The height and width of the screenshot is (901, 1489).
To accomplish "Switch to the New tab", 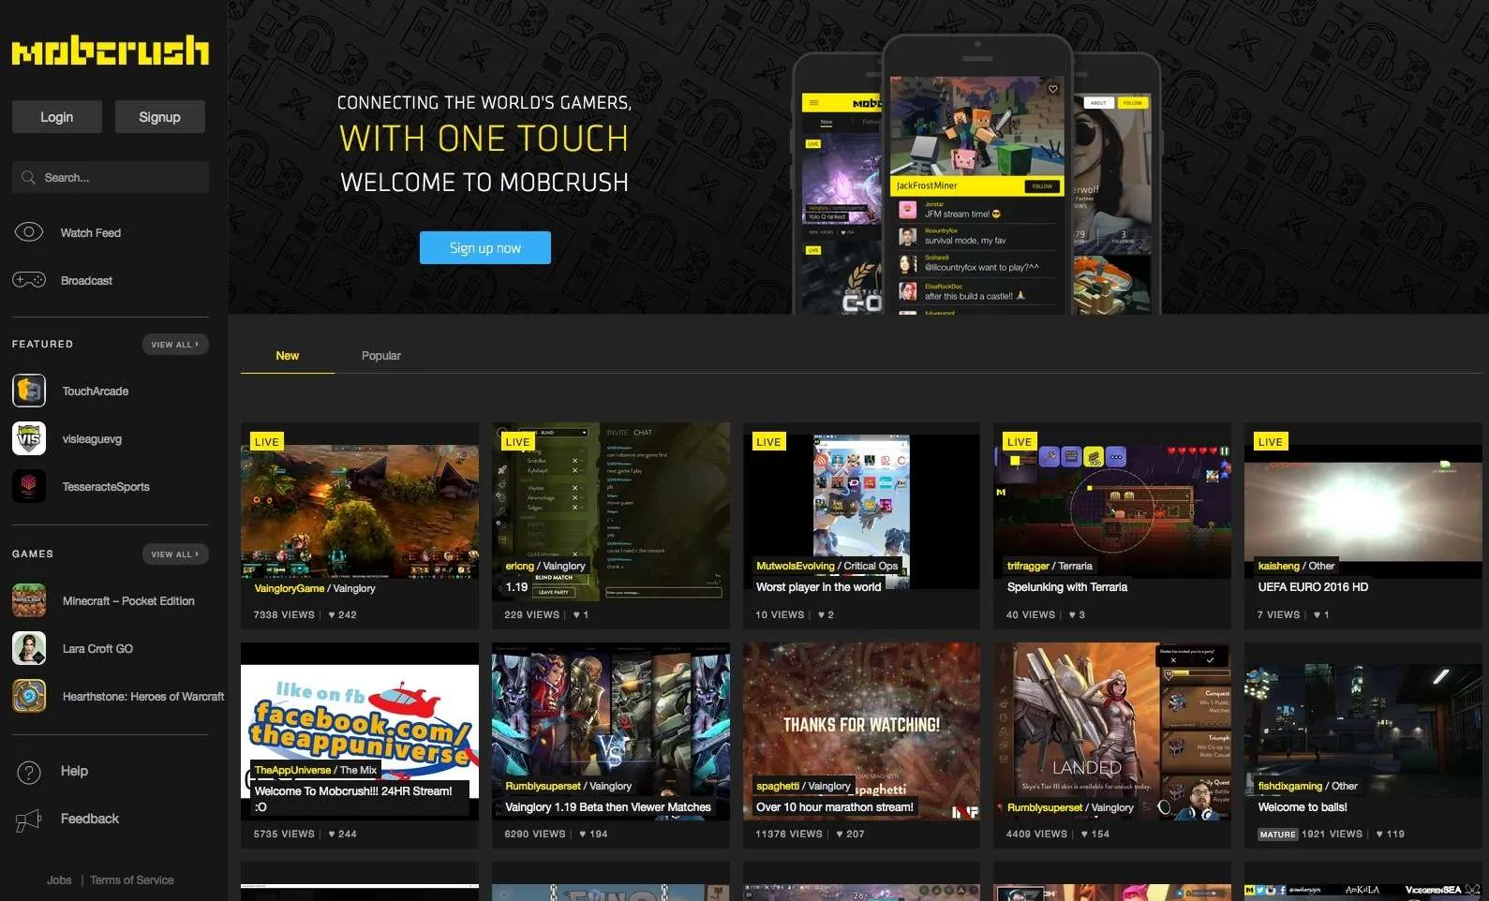I will pos(288,356).
